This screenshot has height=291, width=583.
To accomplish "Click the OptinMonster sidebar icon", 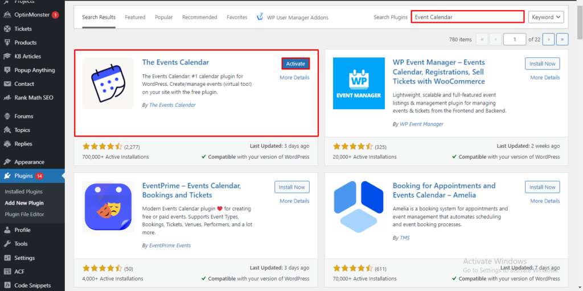I will point(7,15).
